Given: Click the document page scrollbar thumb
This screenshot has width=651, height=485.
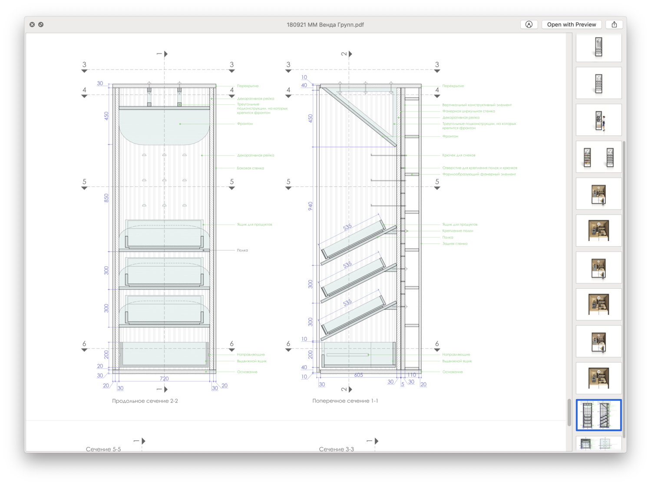Looking at the screenshot, I should click(569, 412).
